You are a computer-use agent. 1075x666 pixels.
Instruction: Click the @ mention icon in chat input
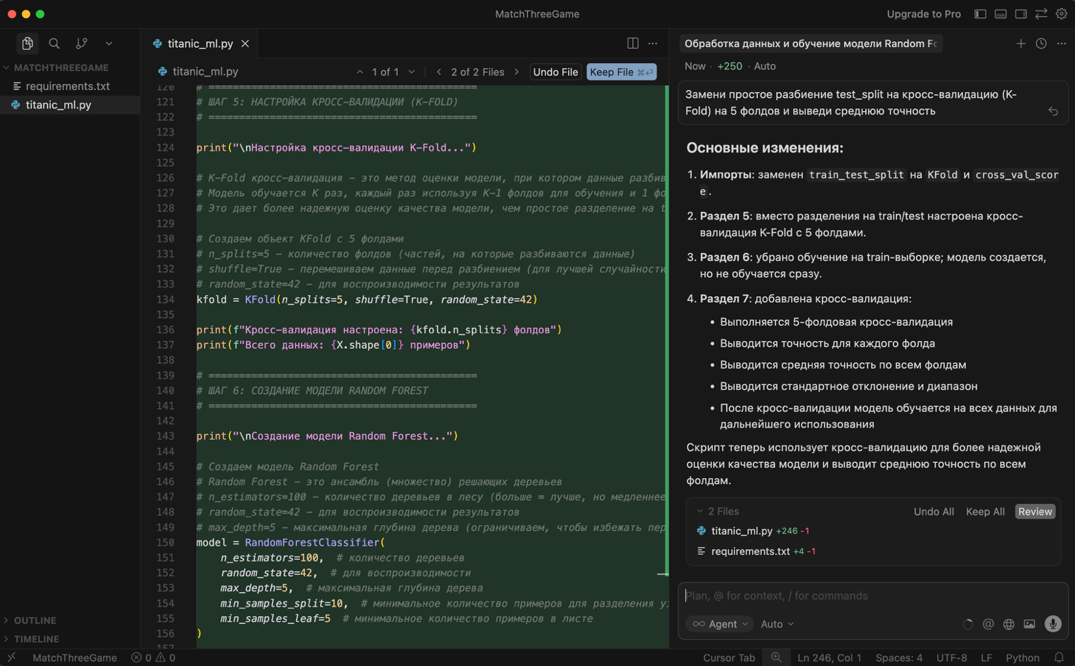988,624
